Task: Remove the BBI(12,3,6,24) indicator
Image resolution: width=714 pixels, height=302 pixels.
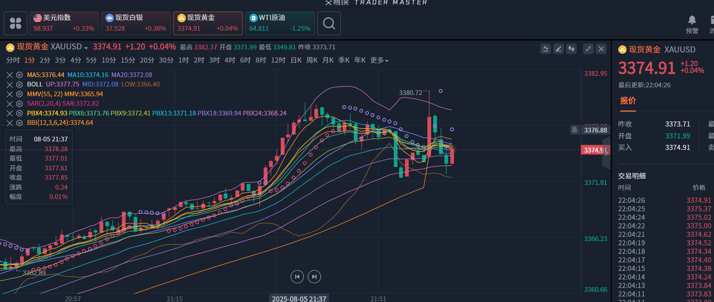Action: [x=9, y=123]
